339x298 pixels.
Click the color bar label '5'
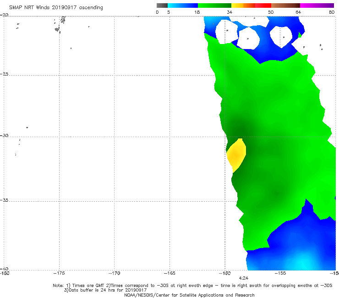tap(169, 12)
